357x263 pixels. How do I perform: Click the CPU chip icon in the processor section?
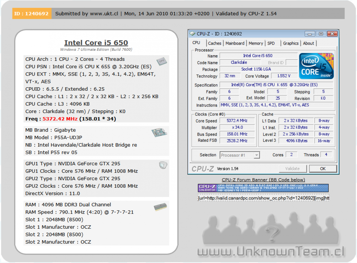(x=161, y=61)
